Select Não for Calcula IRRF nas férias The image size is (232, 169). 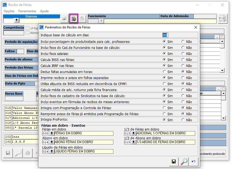click(x=183, y=66)
